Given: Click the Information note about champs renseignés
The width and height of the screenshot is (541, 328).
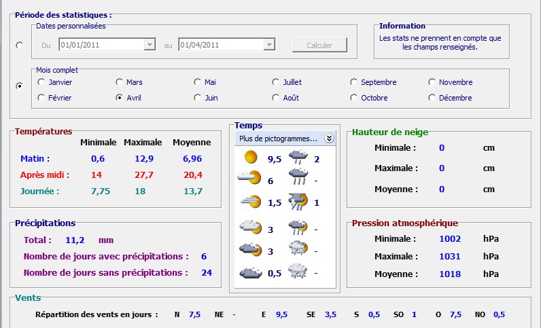Looking at the screenshot, I should (x=440, y=42).
